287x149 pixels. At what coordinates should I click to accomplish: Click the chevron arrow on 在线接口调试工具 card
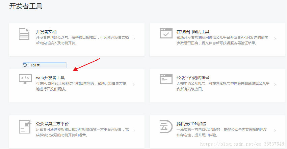(x=276, y=38)
